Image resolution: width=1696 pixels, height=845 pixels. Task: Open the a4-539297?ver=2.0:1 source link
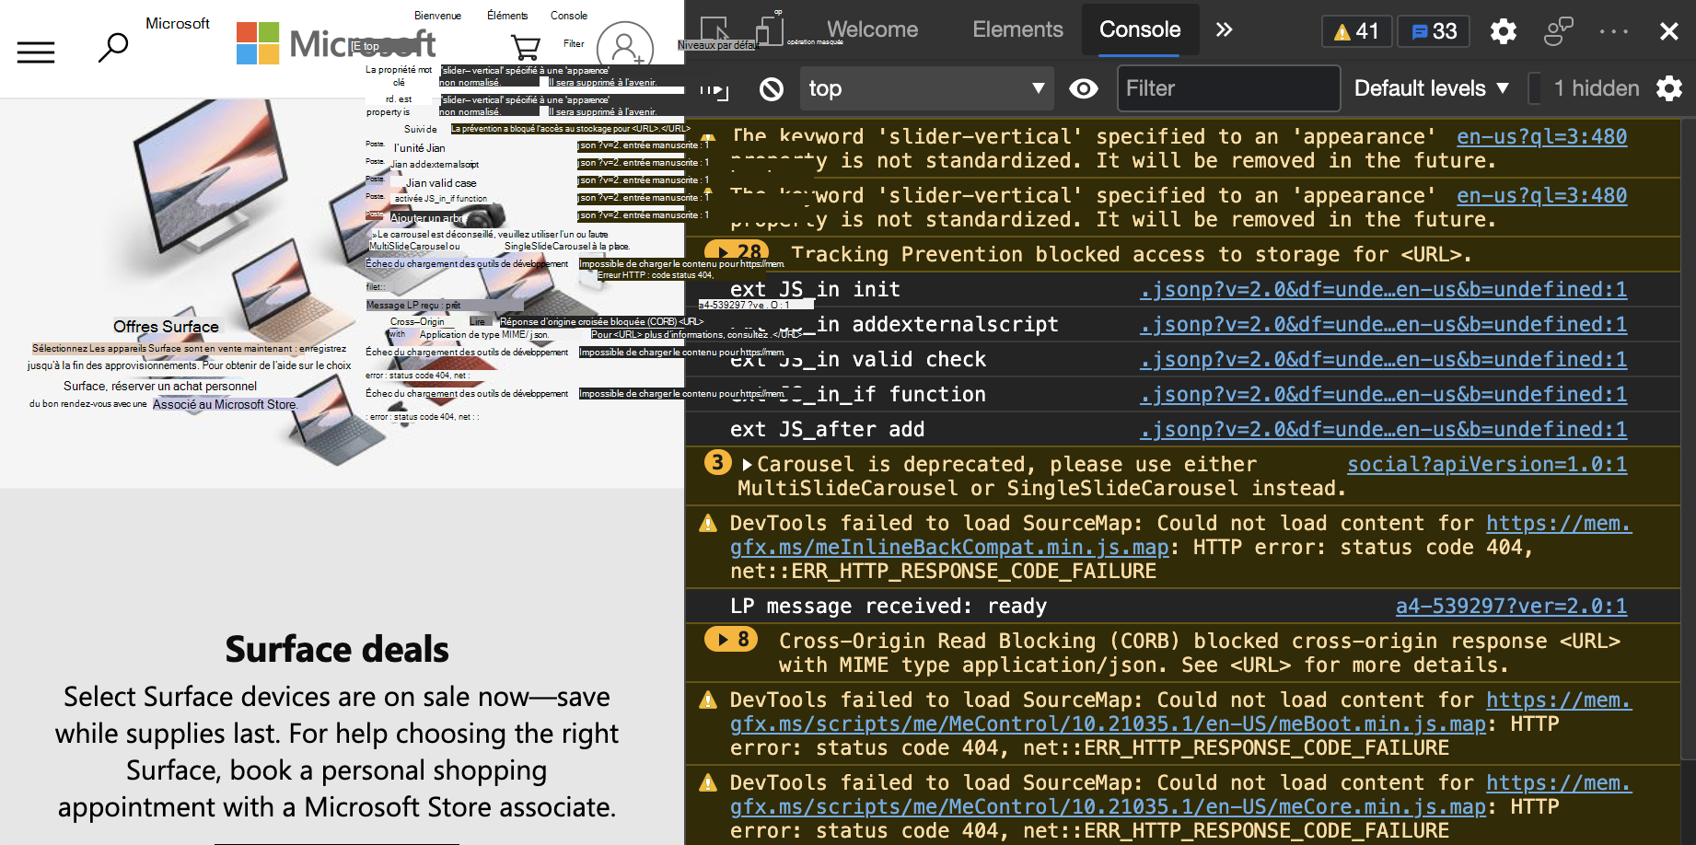(x=1511, y=607)
